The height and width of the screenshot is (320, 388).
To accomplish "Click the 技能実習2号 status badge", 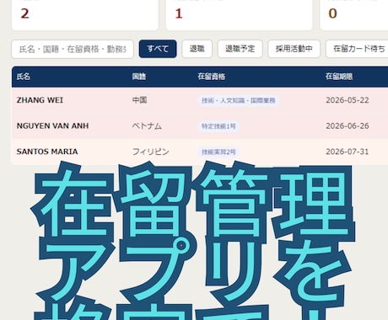I will pyautogui.click(x=218, y=152).
